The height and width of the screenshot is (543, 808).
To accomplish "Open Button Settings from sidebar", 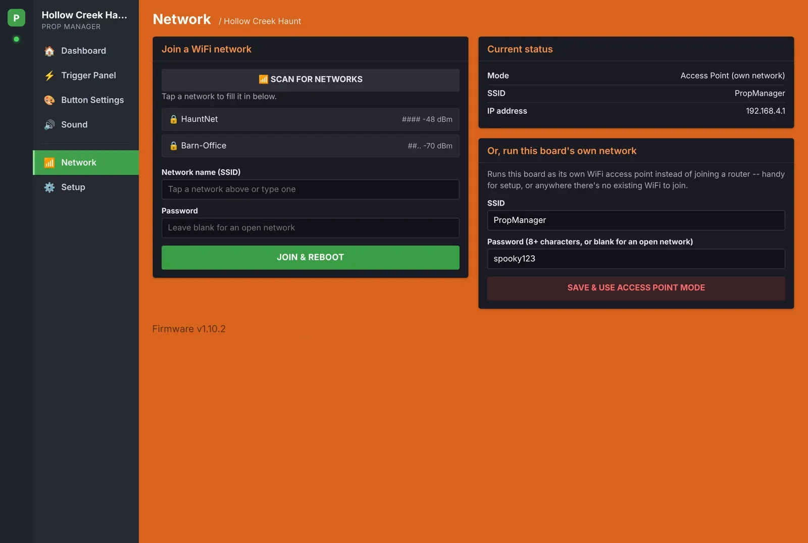I will point(86,100).
